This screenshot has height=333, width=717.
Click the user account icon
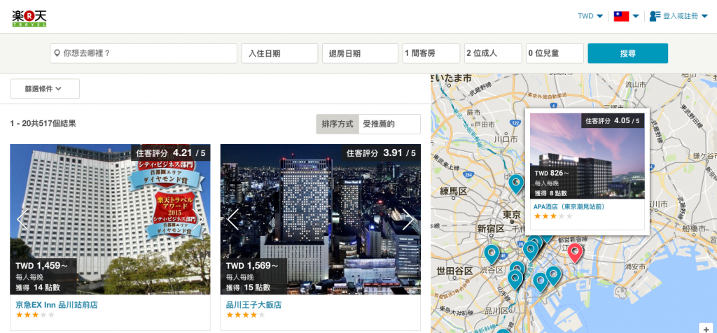pyautogui.click(x=655, y=16)
